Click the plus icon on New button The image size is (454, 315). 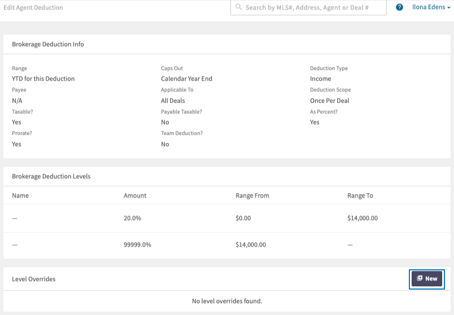420,278
